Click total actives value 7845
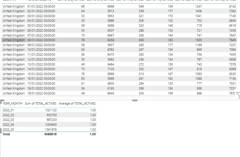This screenshot has height=157, width=240. click(232, 40)
